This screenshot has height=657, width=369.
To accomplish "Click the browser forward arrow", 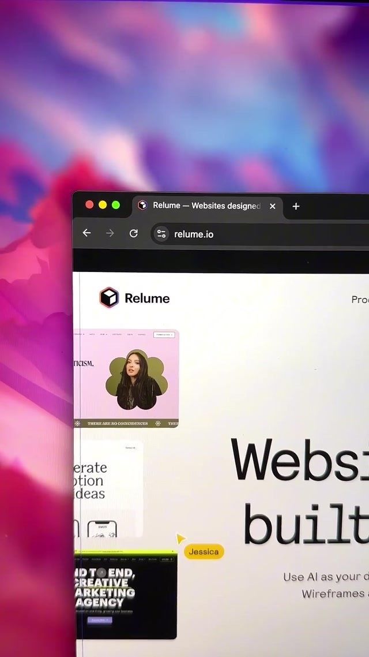I will tap(110, 233).
